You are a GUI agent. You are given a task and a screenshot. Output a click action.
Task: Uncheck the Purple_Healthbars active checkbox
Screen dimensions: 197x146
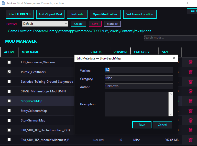[9, 72]
